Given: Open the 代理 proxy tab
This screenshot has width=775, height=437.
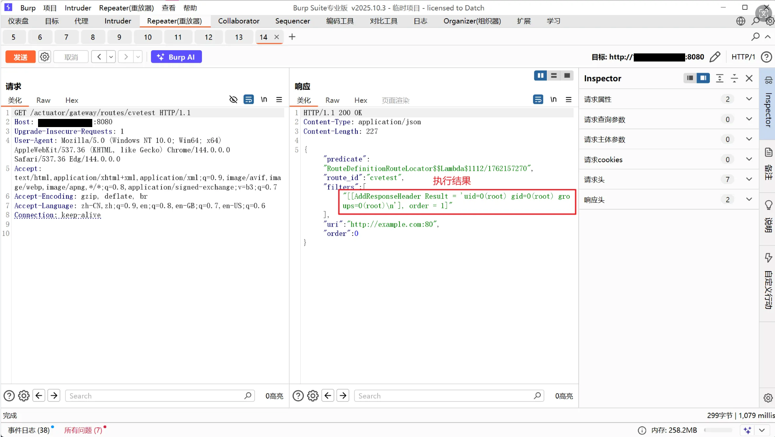Looking at the screenshot, I should coord(81,21).
